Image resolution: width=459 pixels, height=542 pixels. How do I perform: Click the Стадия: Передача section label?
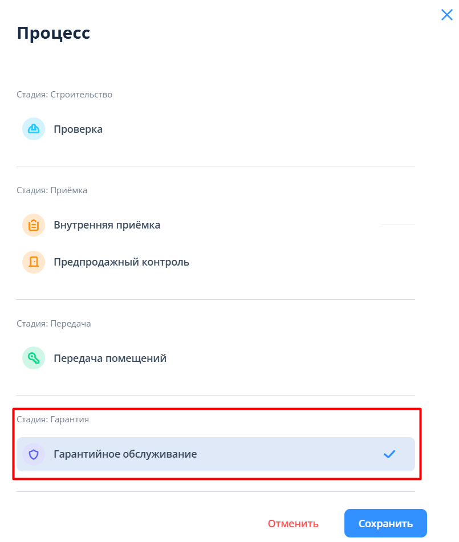click(54, 324)
